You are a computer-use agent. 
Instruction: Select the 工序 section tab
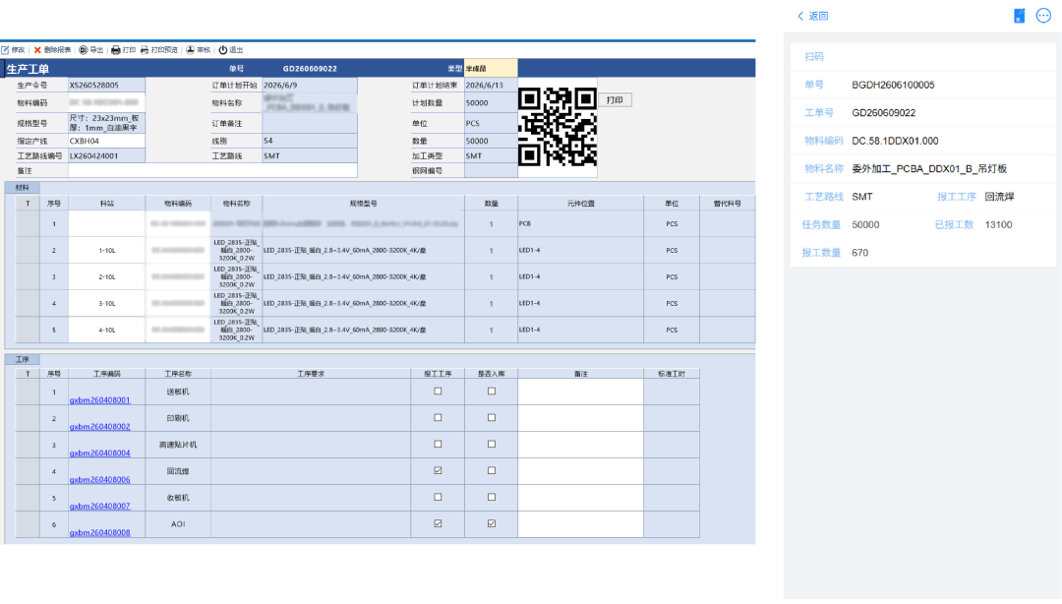(23, 359)
